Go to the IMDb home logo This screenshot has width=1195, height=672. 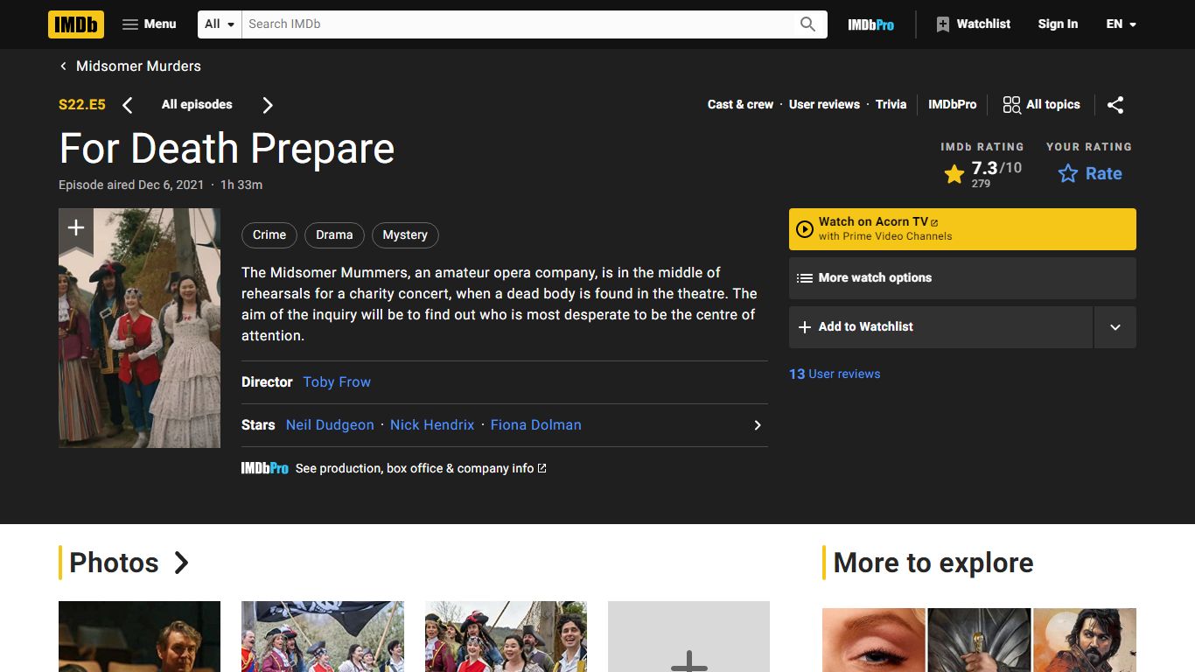76,24
